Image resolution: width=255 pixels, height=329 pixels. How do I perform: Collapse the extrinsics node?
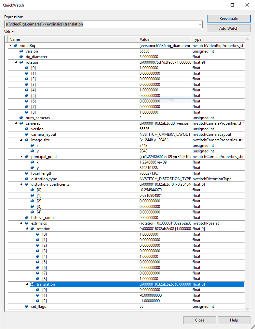tap(21, 223)
